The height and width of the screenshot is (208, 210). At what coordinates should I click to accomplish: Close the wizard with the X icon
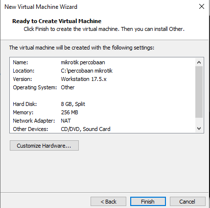click(202, 6)
